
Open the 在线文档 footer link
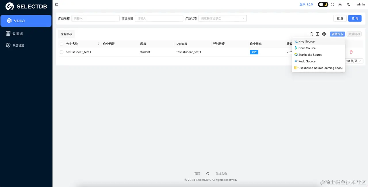click(x=221, y=174)
